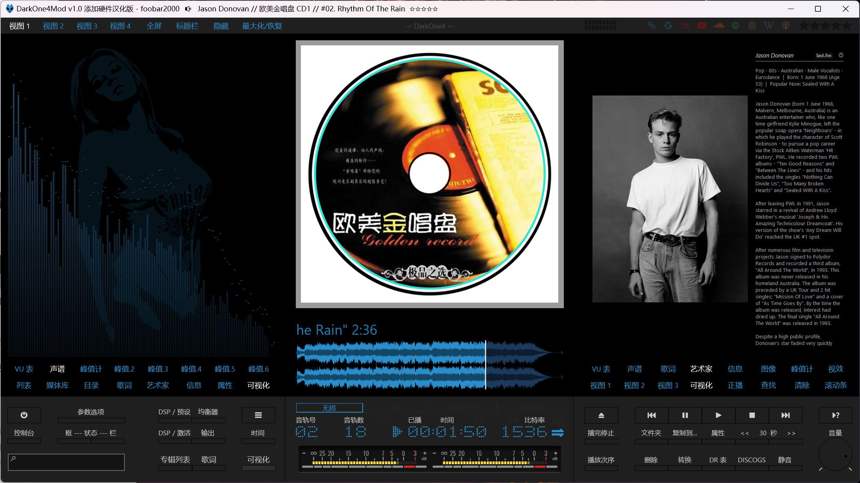Select the left panel VU 表 tab
860x483 pixels.
(x=24, y=369)
